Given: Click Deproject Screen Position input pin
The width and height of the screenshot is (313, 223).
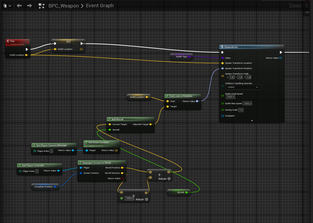Looking at the screenshot, I should click(81, 173).
